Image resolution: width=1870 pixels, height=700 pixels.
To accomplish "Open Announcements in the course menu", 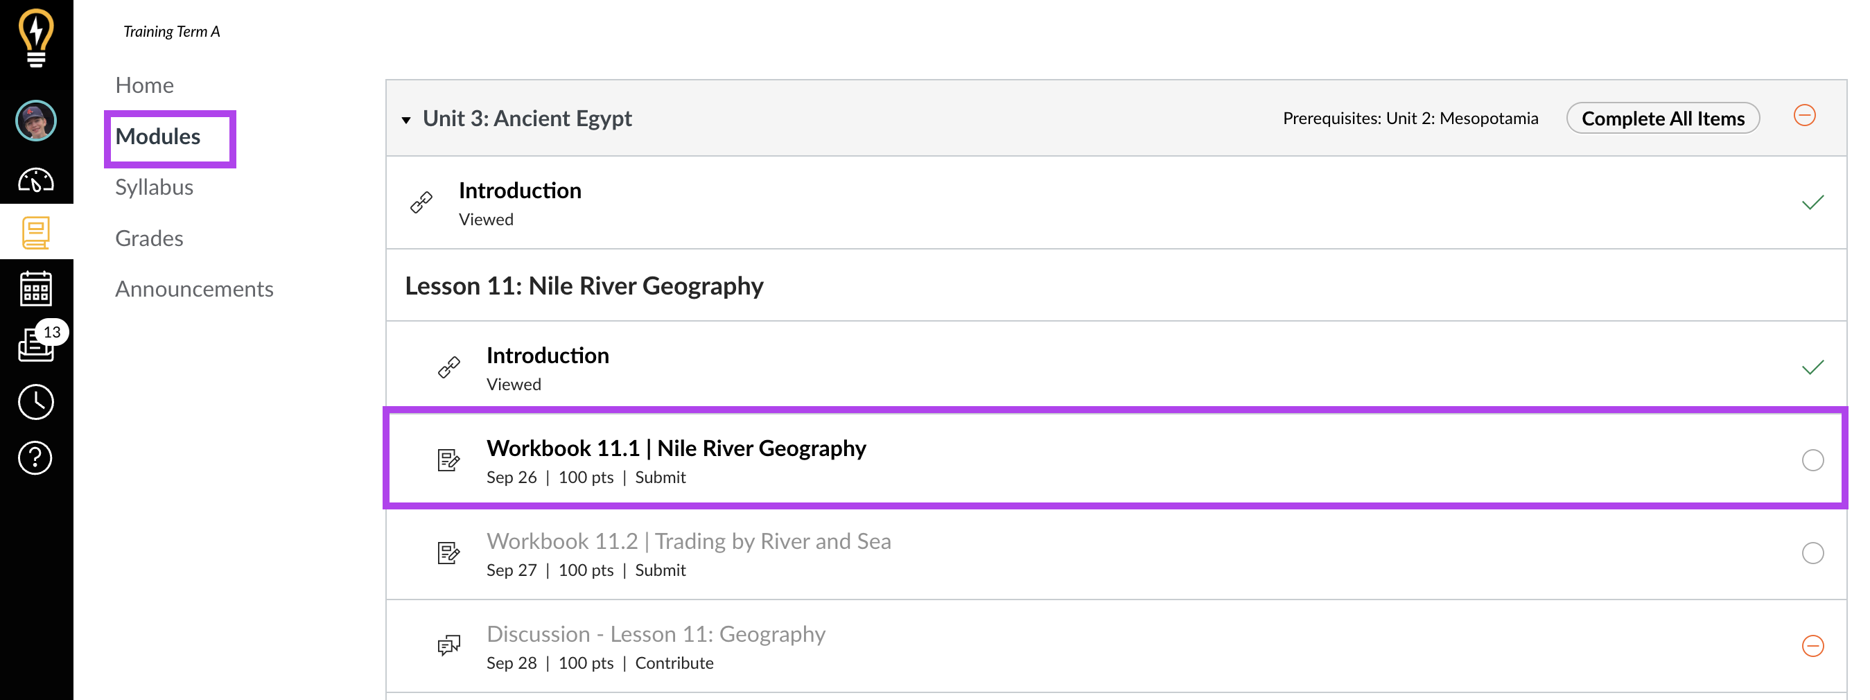I will [x=194, y=289].
